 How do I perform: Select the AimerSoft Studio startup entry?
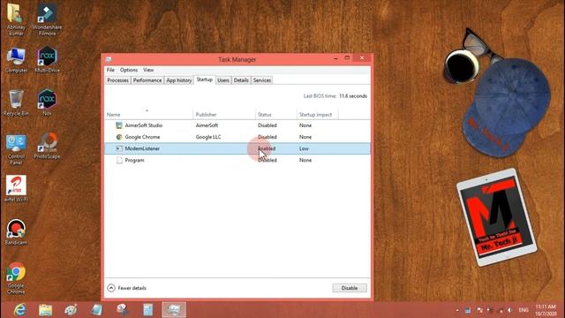point(237,125)
